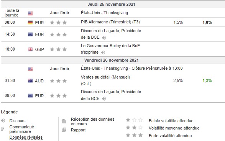Click the speaker icon on the 09:00 Lagarde speech
Image resolution: width=225 pixels, height=141 pixels.
point(104,99)
